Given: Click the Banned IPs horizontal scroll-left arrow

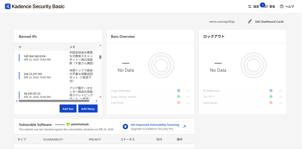Looking at the screenshot, I should pyautogui.click(x=16, y=101).
